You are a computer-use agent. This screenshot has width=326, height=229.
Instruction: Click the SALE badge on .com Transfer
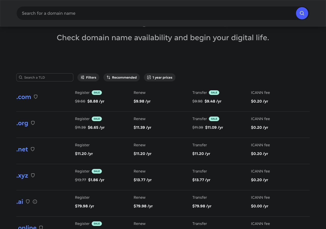(x=214, y=93)
